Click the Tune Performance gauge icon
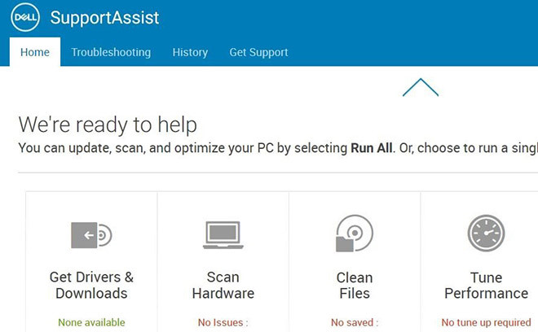 [x=487, y=234]
